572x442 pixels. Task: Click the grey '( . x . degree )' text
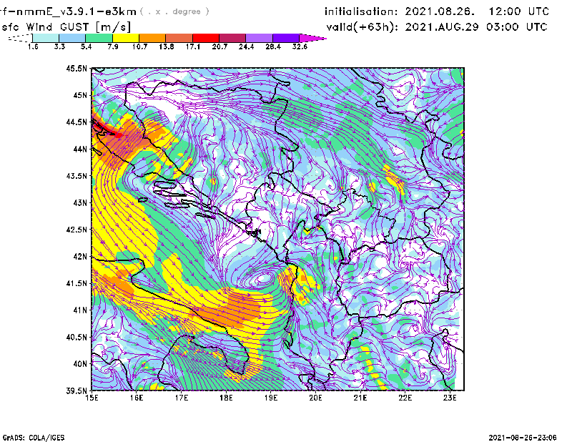(x=174, y=11)
